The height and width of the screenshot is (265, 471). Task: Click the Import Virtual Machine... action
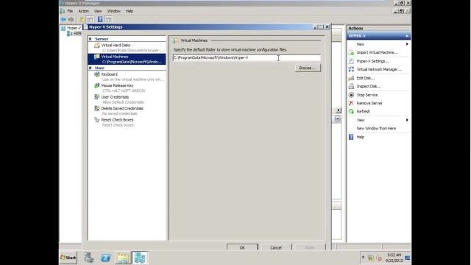point(377,52)
